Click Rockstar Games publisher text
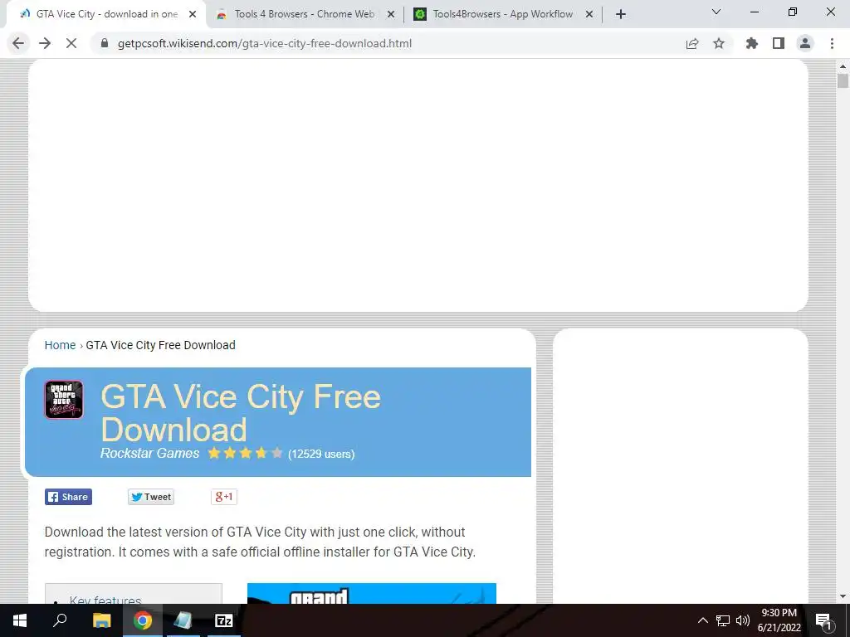Screen dimensions: 850x637 [149, 454]
